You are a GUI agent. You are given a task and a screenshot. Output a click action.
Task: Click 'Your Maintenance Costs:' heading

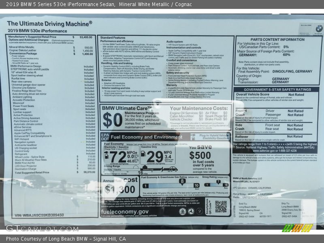(199, 108)
